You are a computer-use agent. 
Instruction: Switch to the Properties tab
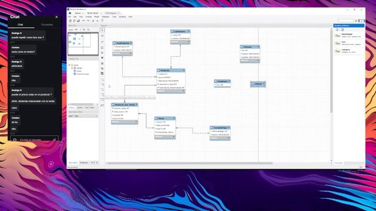(83, 163)
